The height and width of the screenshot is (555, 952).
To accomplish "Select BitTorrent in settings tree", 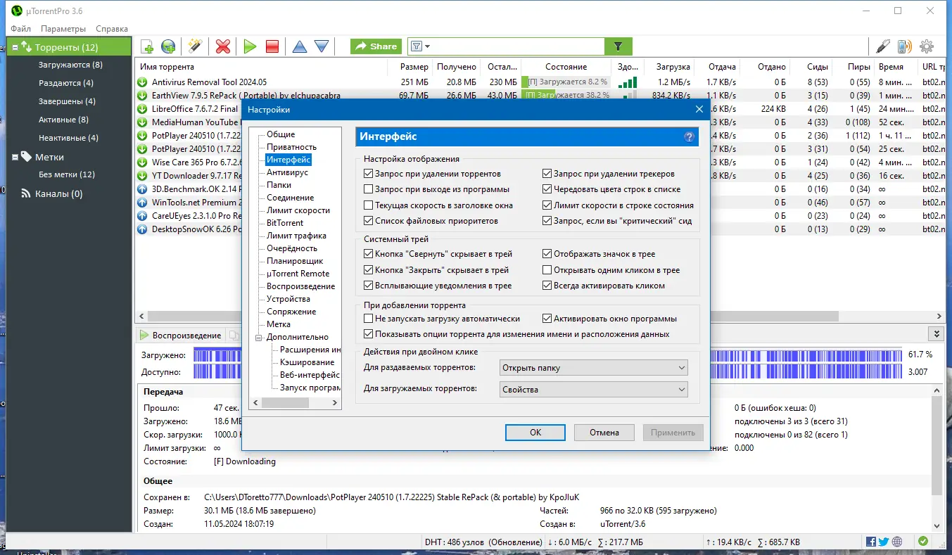I will coord(285,223).
